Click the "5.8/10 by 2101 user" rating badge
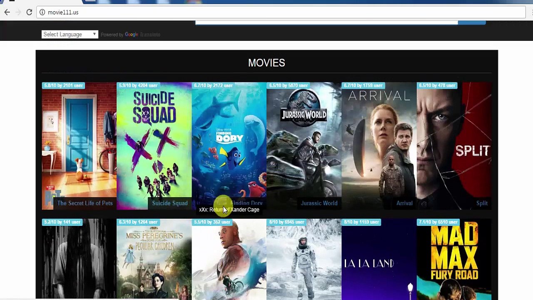The width and height of the screenshot is (533, 300). pos(63,85)
